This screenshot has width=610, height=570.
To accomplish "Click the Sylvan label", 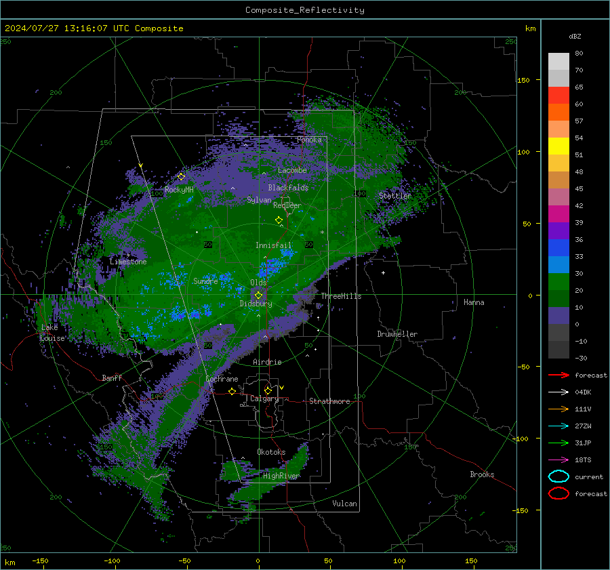I will click(x=259, y=200).
